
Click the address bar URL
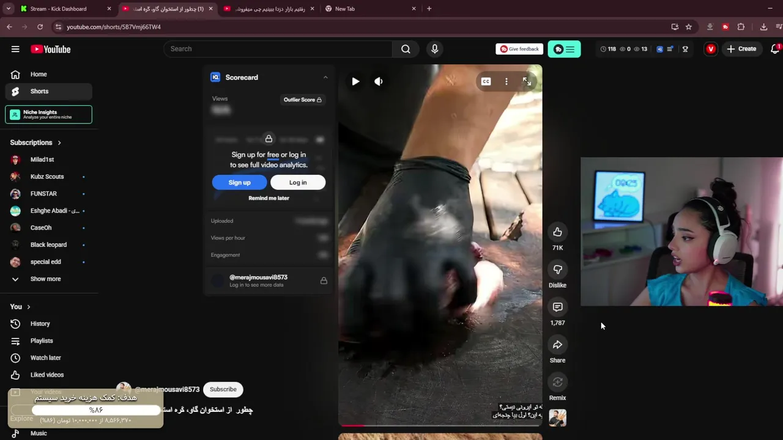click(x=114, y=27)
